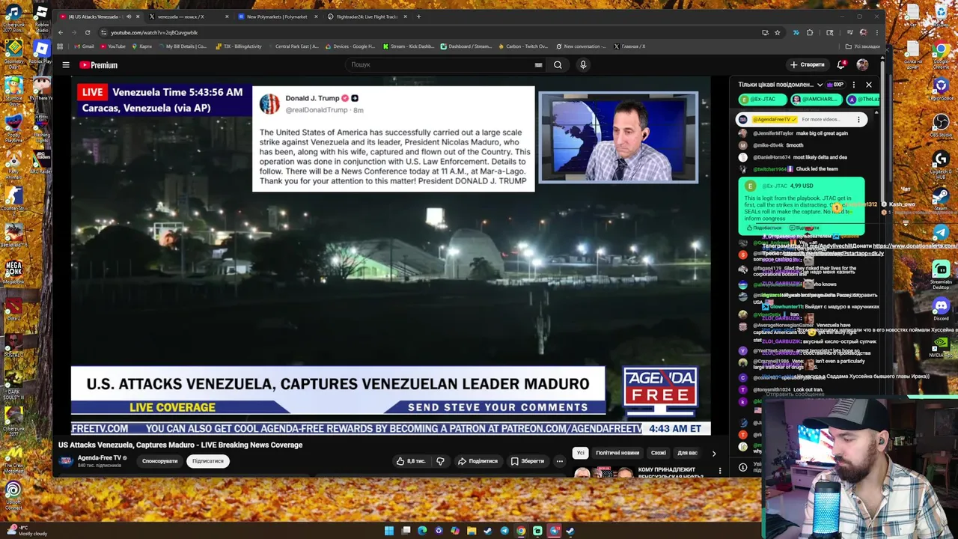Open the OBS Studio desktop shortcut
The height and width of the screenshot is (539, 958).
point(941,124)
